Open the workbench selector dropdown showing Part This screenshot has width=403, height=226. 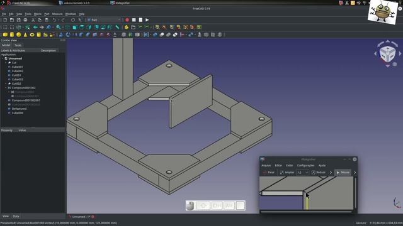103,20
